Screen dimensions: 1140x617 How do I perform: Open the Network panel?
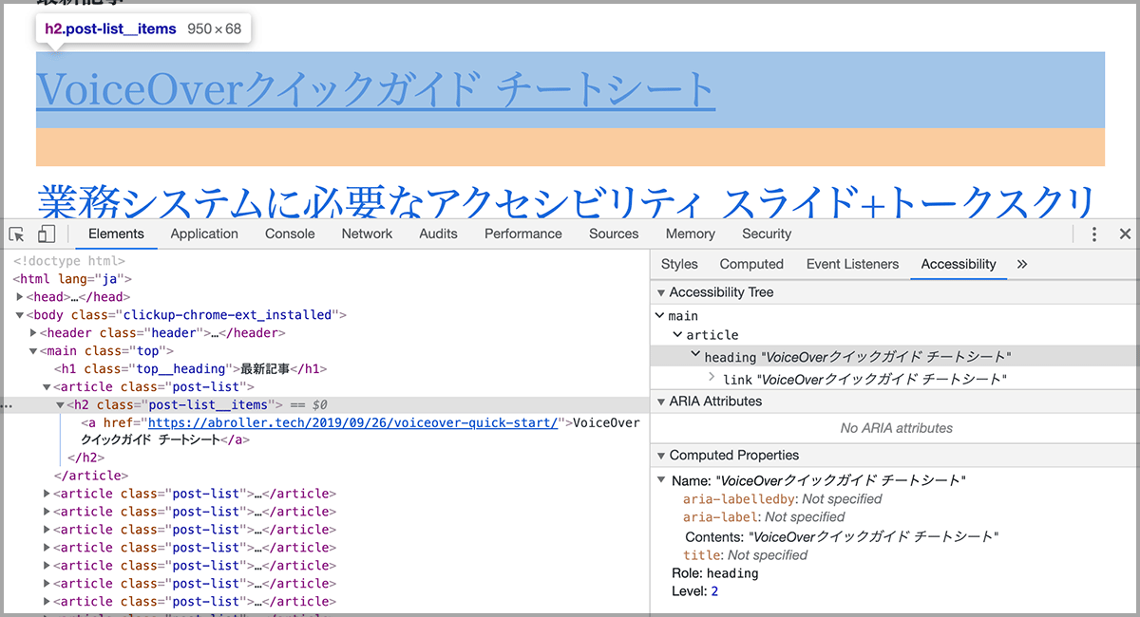[367, 234]
